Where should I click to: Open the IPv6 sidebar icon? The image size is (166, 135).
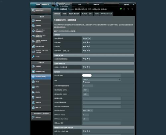(33, 82)
